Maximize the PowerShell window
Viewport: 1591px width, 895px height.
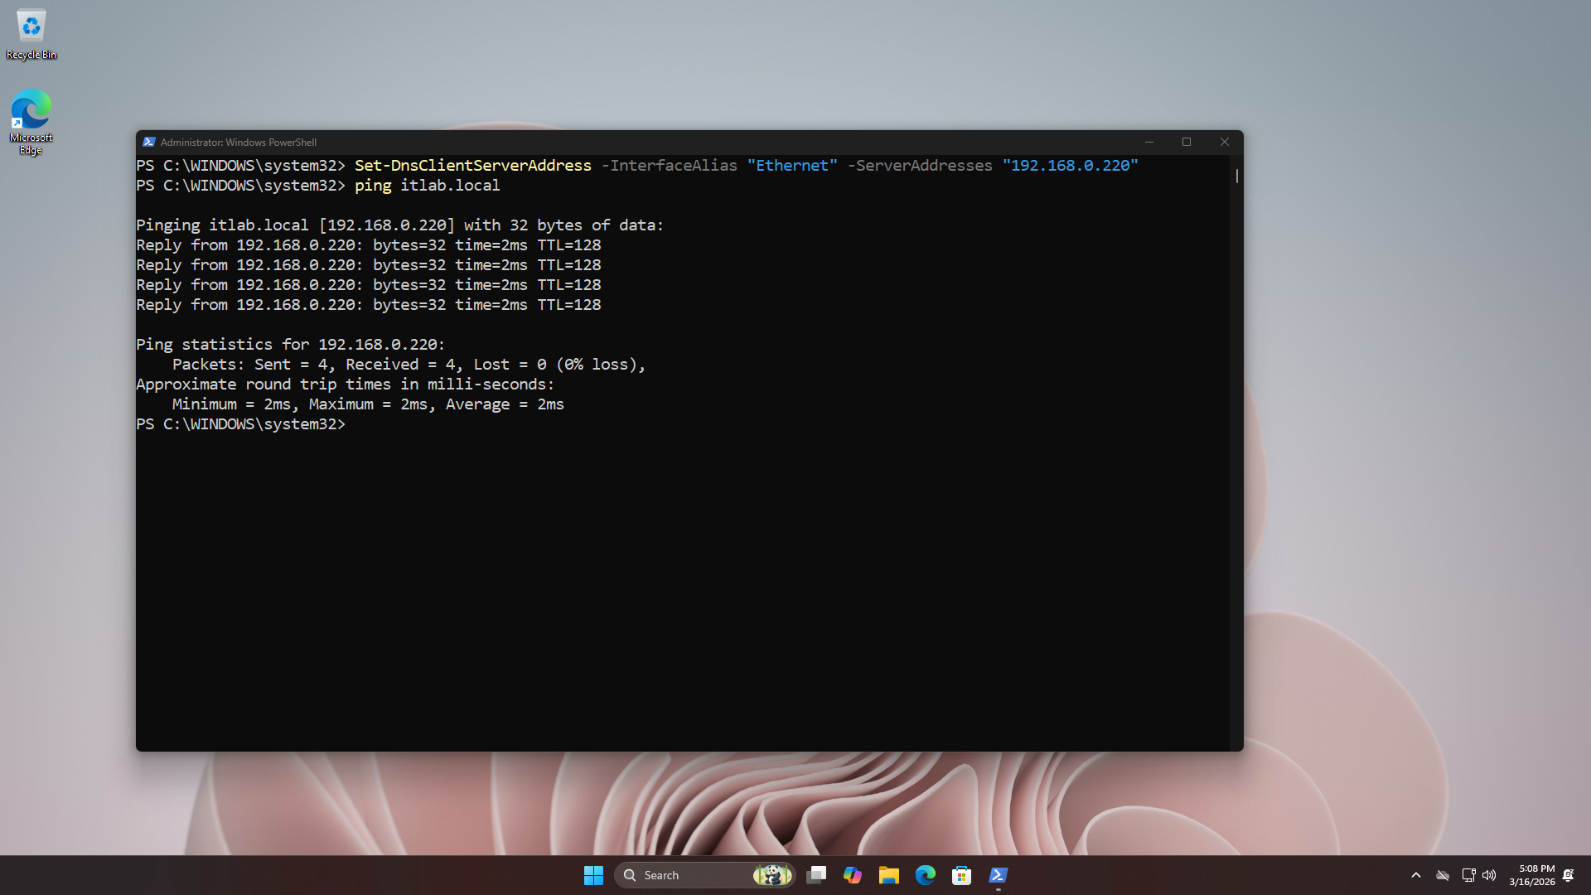point(1187,142)
